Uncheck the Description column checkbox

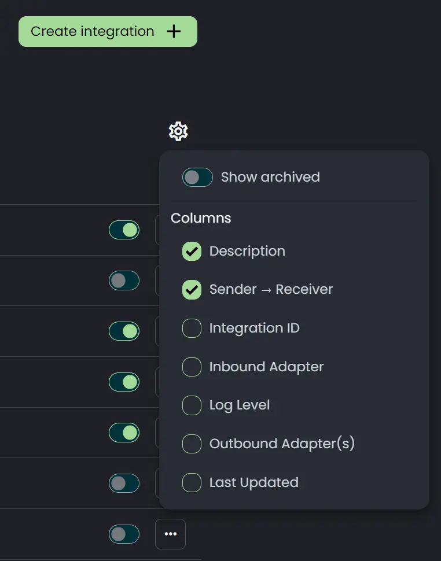192,251
